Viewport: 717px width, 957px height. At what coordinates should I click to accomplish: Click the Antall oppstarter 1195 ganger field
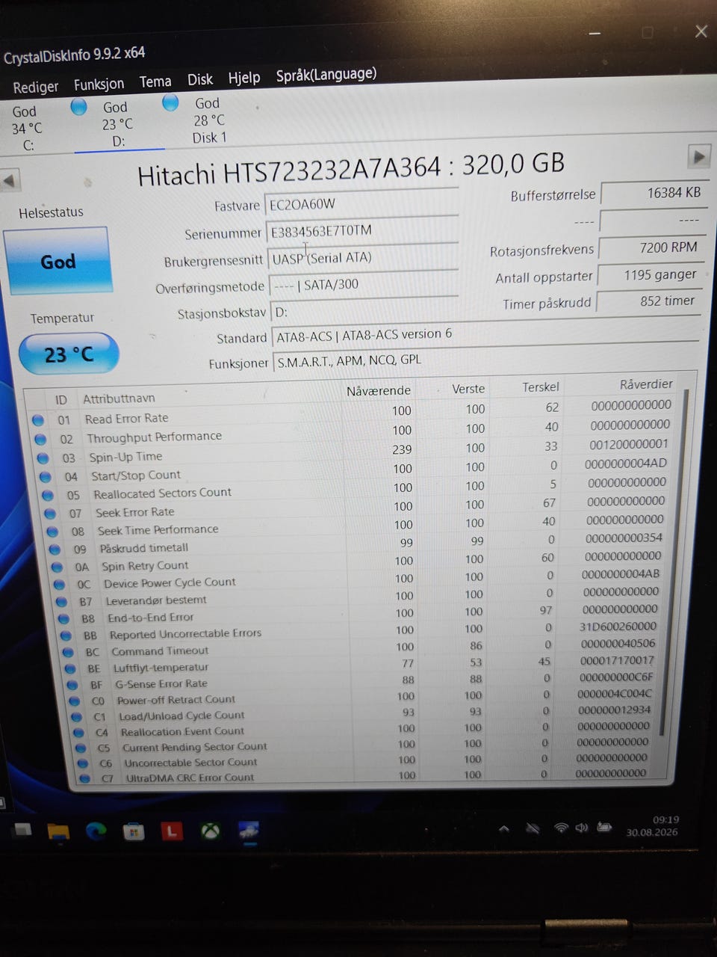pos(650,274)
